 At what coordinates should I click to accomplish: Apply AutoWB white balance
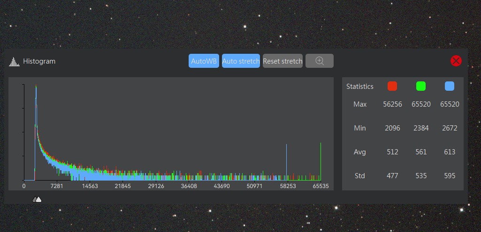[x=204, y=61]
